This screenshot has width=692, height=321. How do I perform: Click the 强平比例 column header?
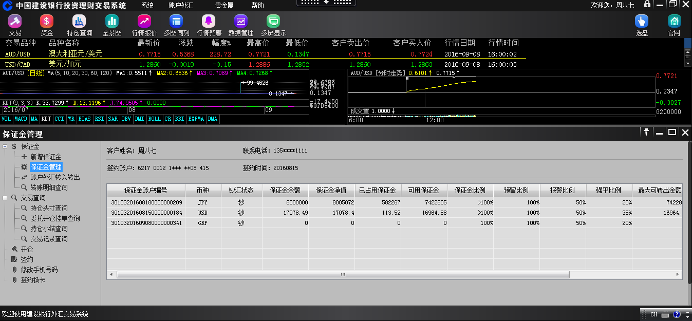click(x=609, y=190)
